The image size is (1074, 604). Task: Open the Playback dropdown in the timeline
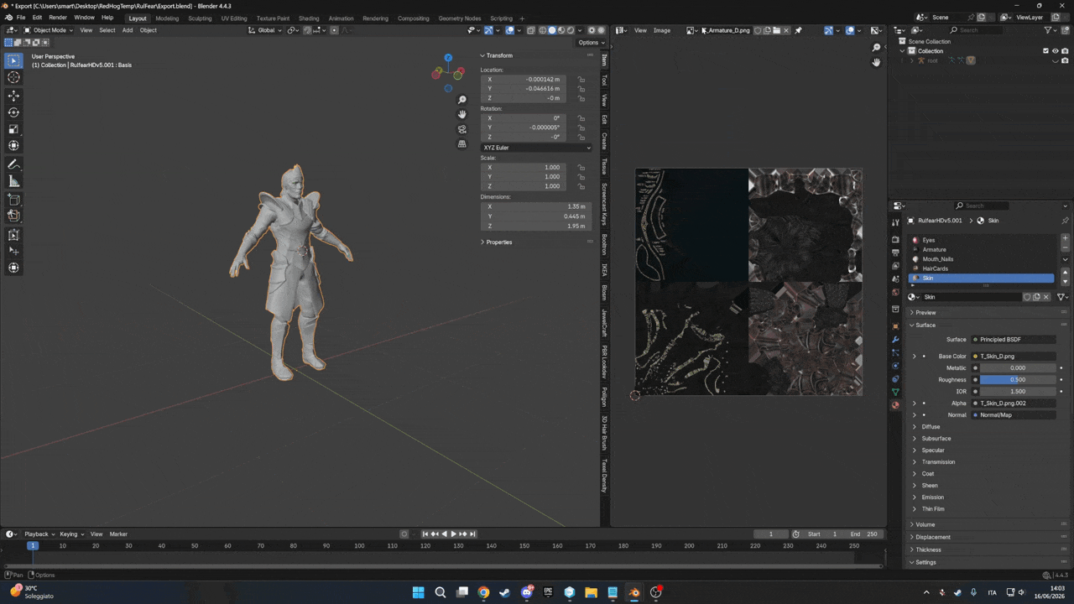(39, 534)
